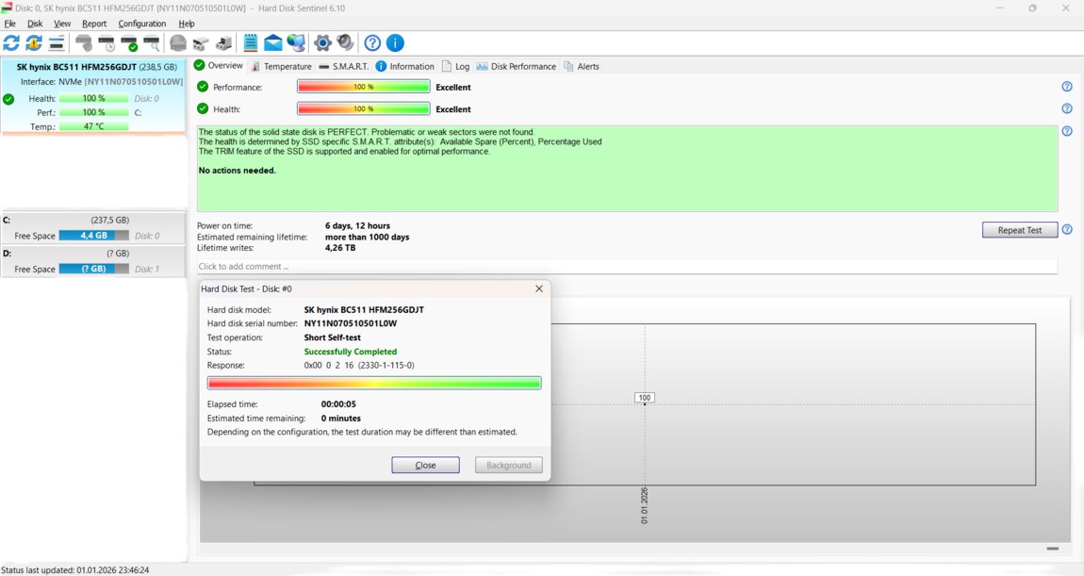Viewport: 1084px width, 576px height.
Task: Switch to the S.M.A.R.T. tab
Action: (344, 67)
